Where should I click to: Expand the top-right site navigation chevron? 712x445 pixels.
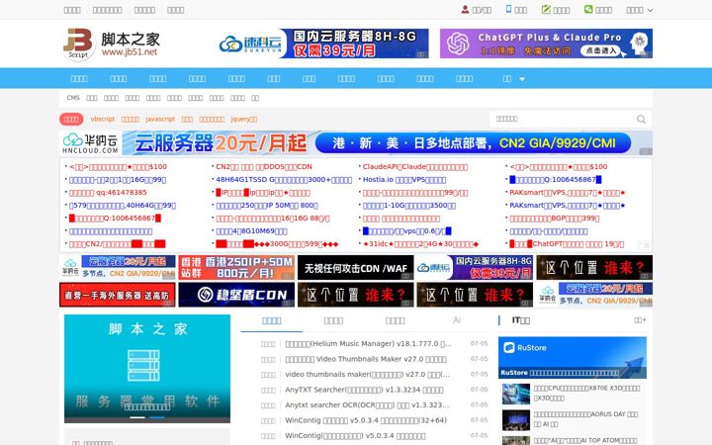tap(650, 10)
